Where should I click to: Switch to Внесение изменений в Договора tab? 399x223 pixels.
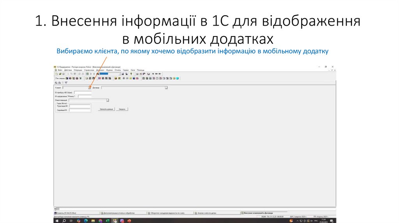[264, 213]
